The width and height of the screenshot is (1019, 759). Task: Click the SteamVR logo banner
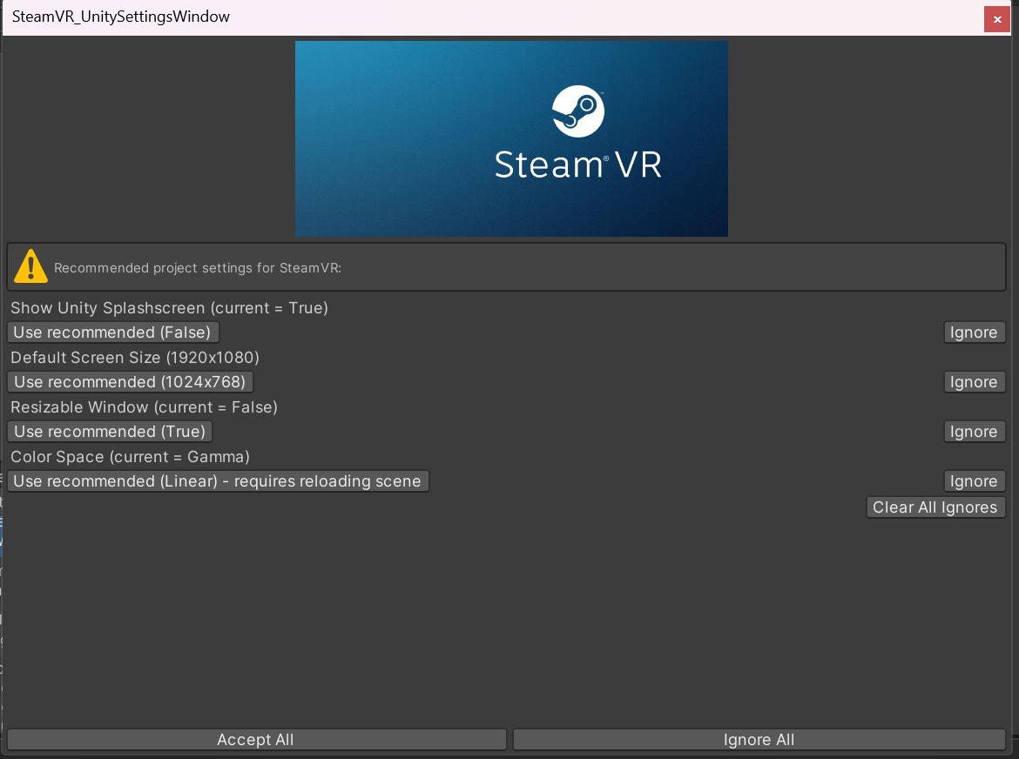511,139
